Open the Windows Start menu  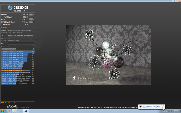tap(3, 111)
